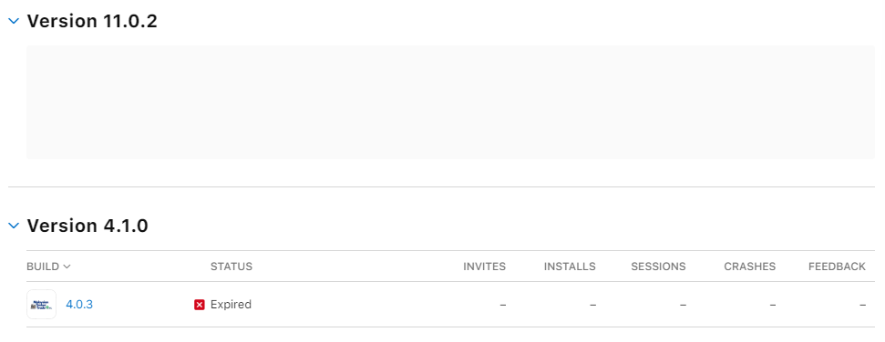Click the Invites dash value for build 4.0.3
Image resolution: width=885 pixels, height=342 pixels.
pos(503,305)
